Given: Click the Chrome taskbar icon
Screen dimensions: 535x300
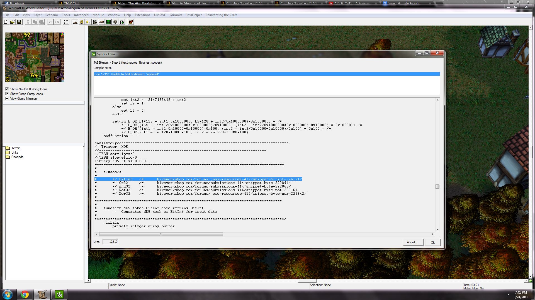Looking at the screenshot, I should [x=25, y=294].
